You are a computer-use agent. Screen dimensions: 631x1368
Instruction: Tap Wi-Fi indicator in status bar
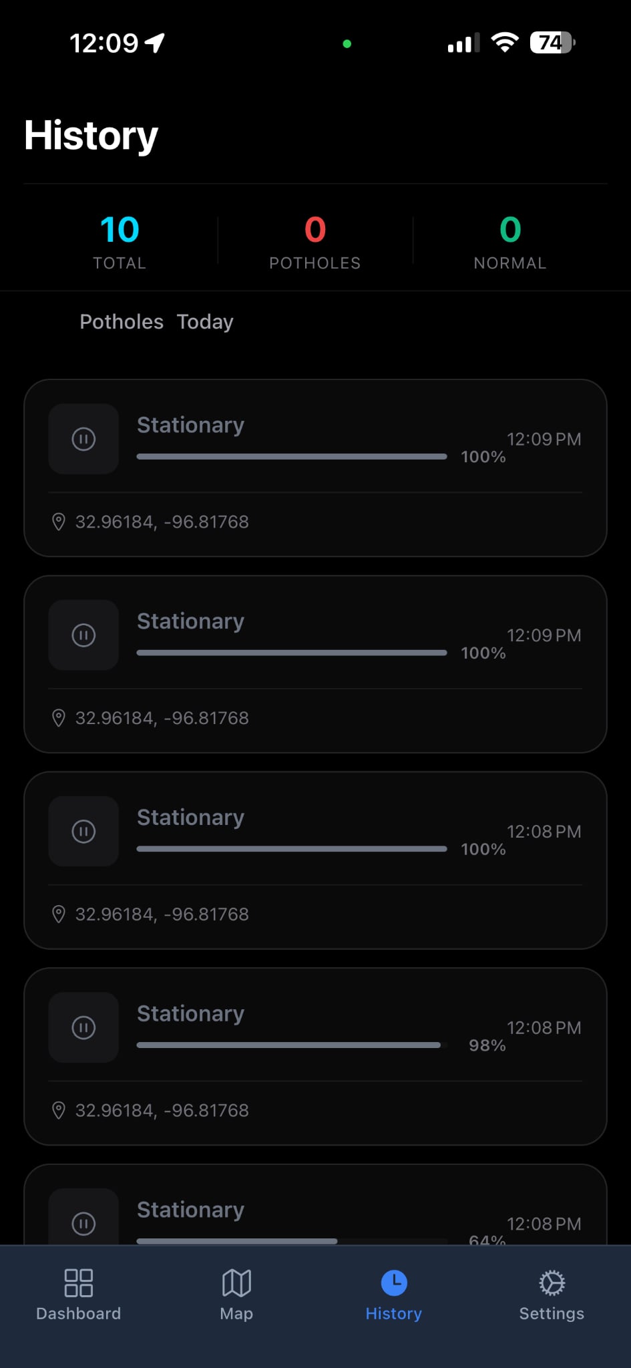[x=505, y=43]
